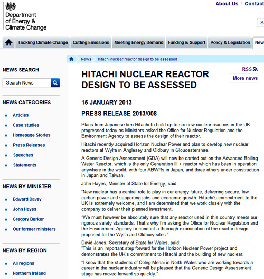Open the Homepage Stories category
The image size is (264, 279).
point(32,135)
